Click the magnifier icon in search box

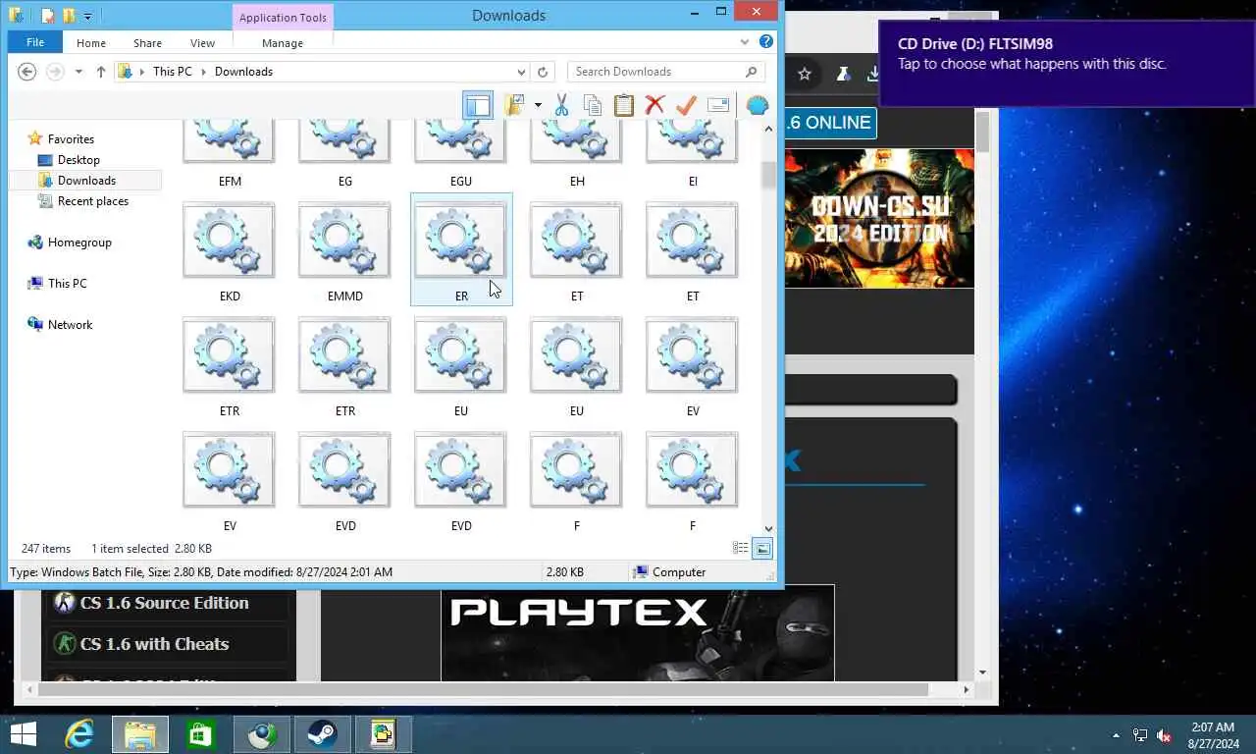click(x=752, y=72)
